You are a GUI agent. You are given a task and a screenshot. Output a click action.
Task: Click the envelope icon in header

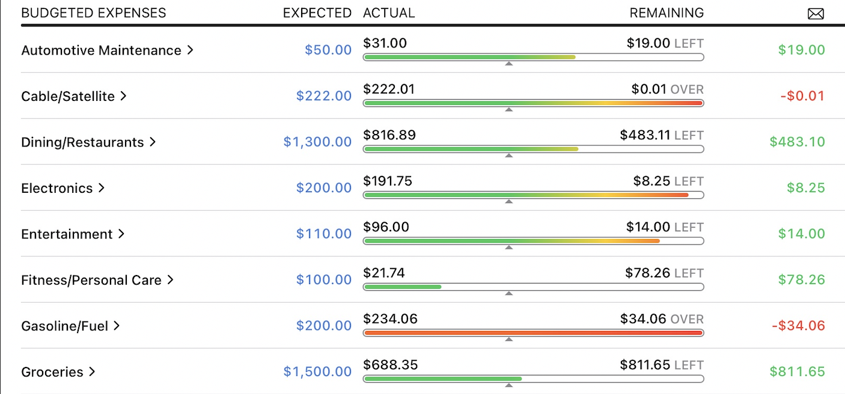(x=816, y=14)
